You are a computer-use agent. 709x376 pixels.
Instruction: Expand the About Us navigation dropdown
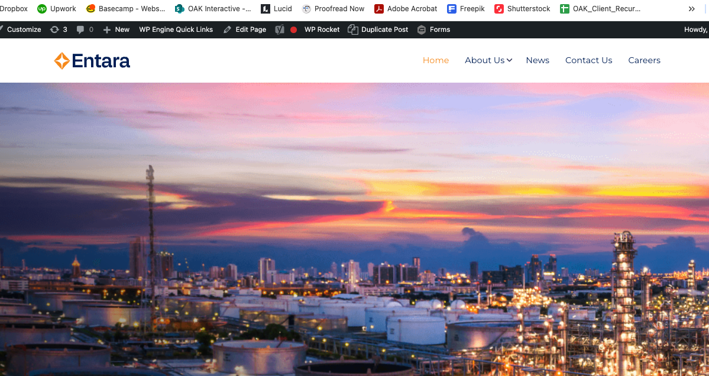[488, 60]
